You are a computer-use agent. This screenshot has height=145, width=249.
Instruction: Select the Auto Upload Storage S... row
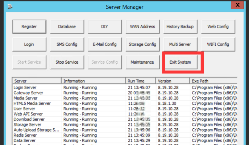click(125, 130)
